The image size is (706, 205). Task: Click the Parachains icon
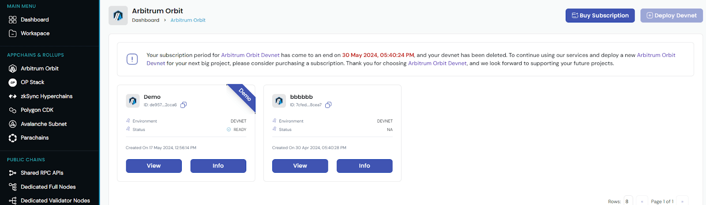[x=13, y=138]
